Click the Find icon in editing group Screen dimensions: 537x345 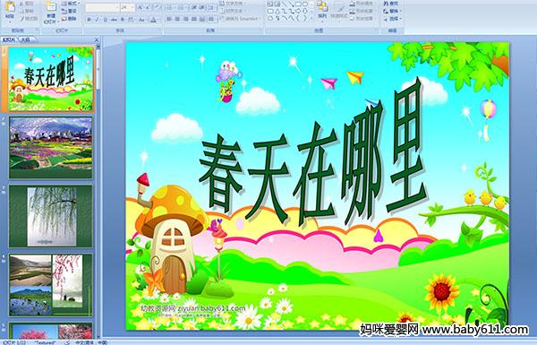[391, 4]
